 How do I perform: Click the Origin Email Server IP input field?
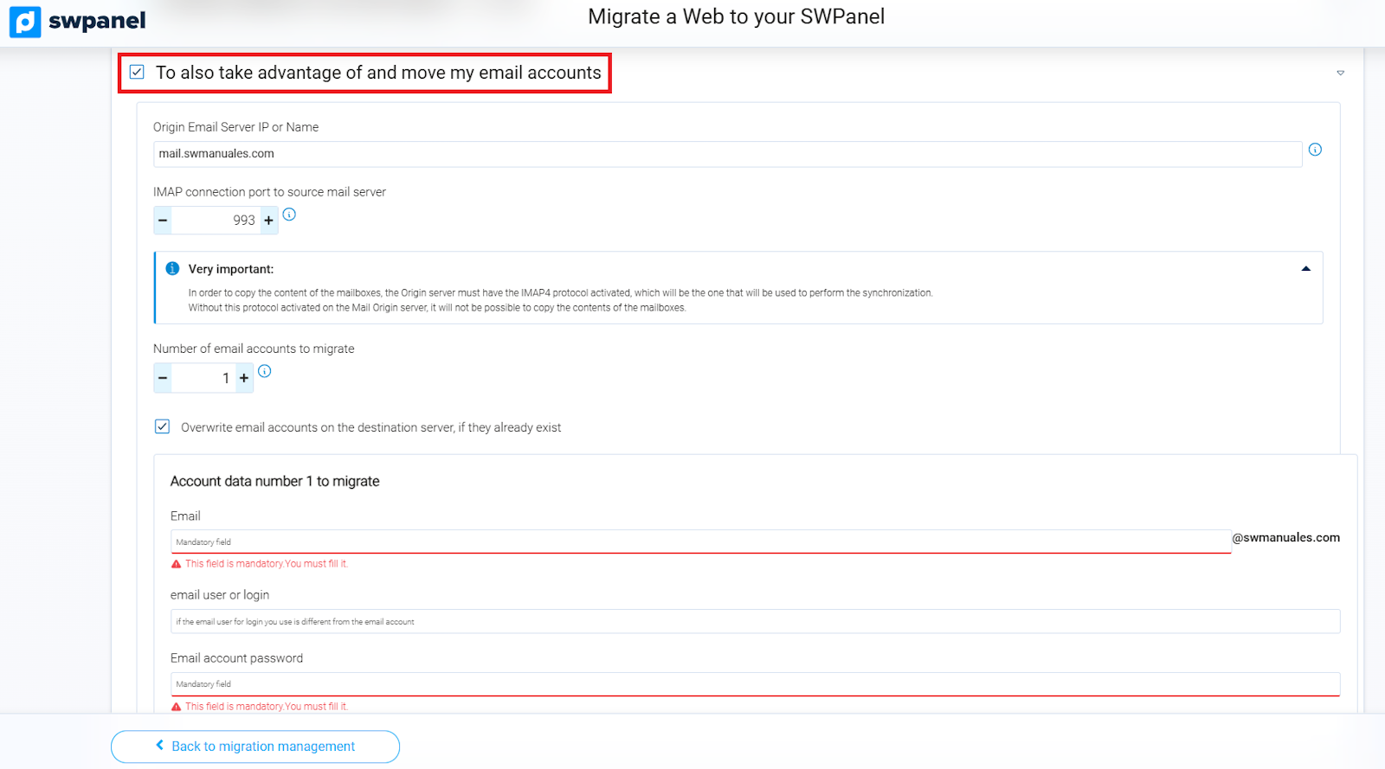coord(727,154)
